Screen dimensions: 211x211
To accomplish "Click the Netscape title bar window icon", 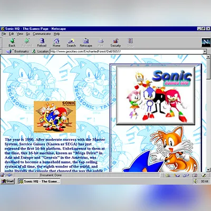I will tap(3, 28).
